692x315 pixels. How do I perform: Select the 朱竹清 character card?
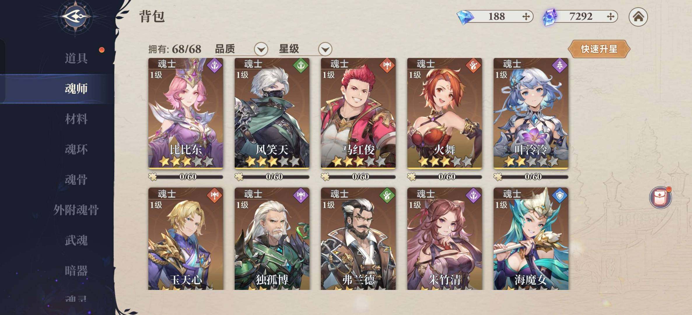tap(444, 239)
